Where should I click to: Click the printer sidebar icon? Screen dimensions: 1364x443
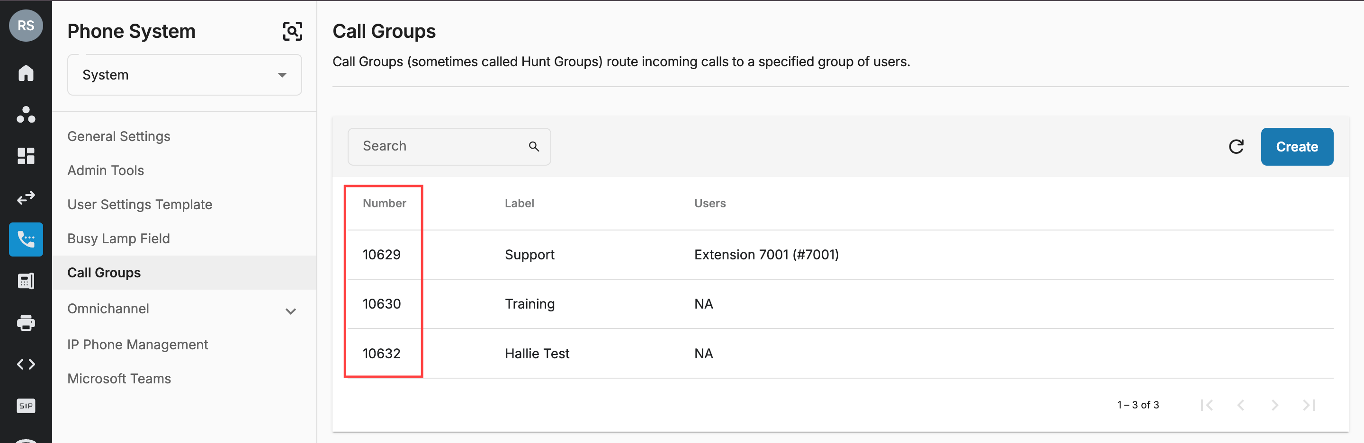pyautogui.click(x=26, y=322)
